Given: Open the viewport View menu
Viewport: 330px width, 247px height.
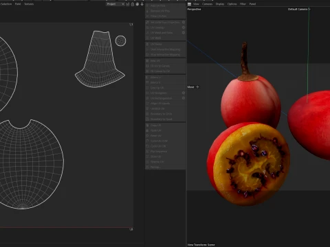Looking at the screenshot, I should (196, 4).
